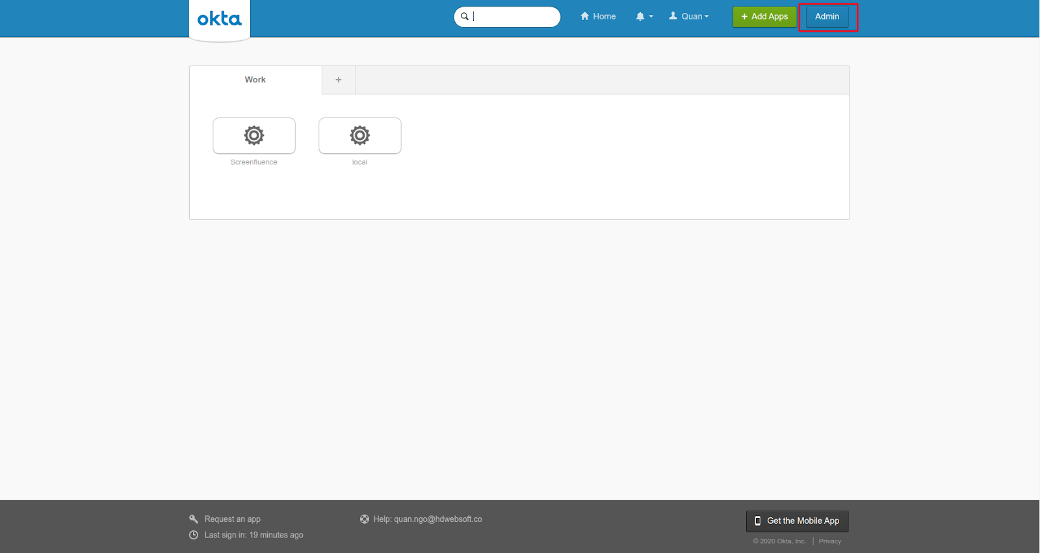Image resolution: width=1040 pixels, height=553 pixels.
Task: Focus the app search input field
Action: 513,16
